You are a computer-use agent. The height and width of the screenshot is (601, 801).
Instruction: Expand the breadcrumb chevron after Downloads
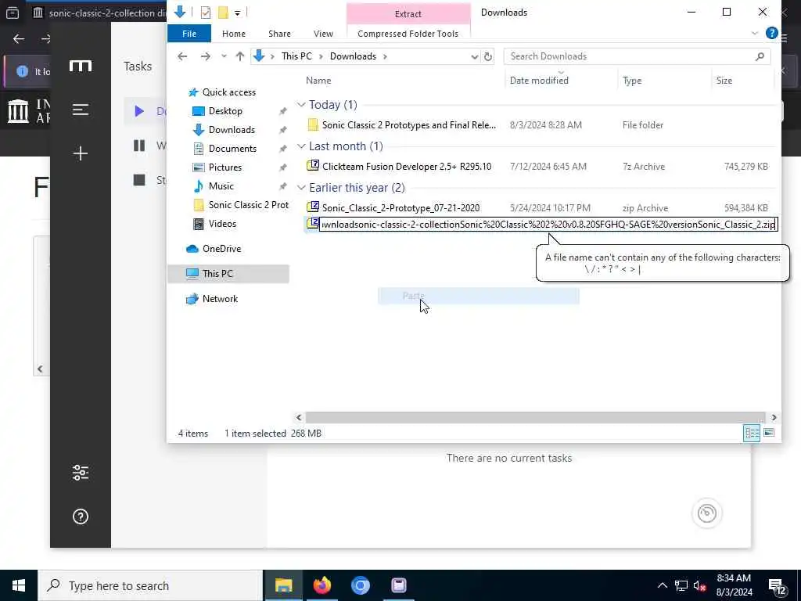pyautogui.click(x=385, y=56)
